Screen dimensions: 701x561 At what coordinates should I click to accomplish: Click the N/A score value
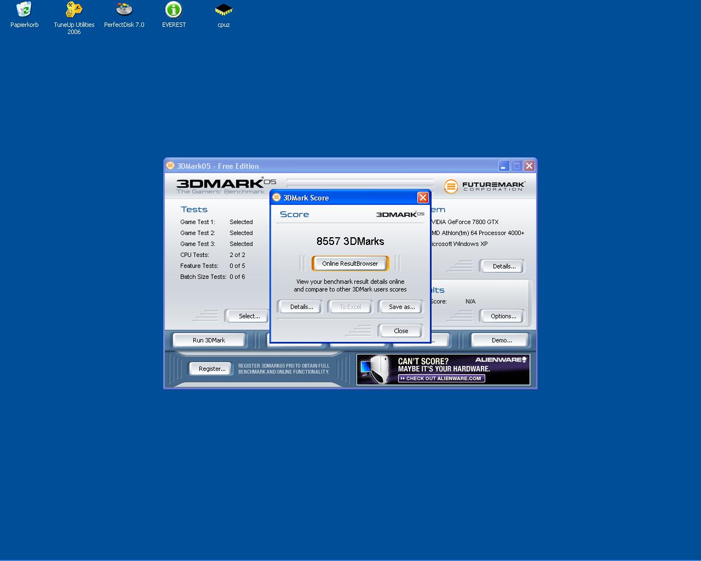[470, 301]
